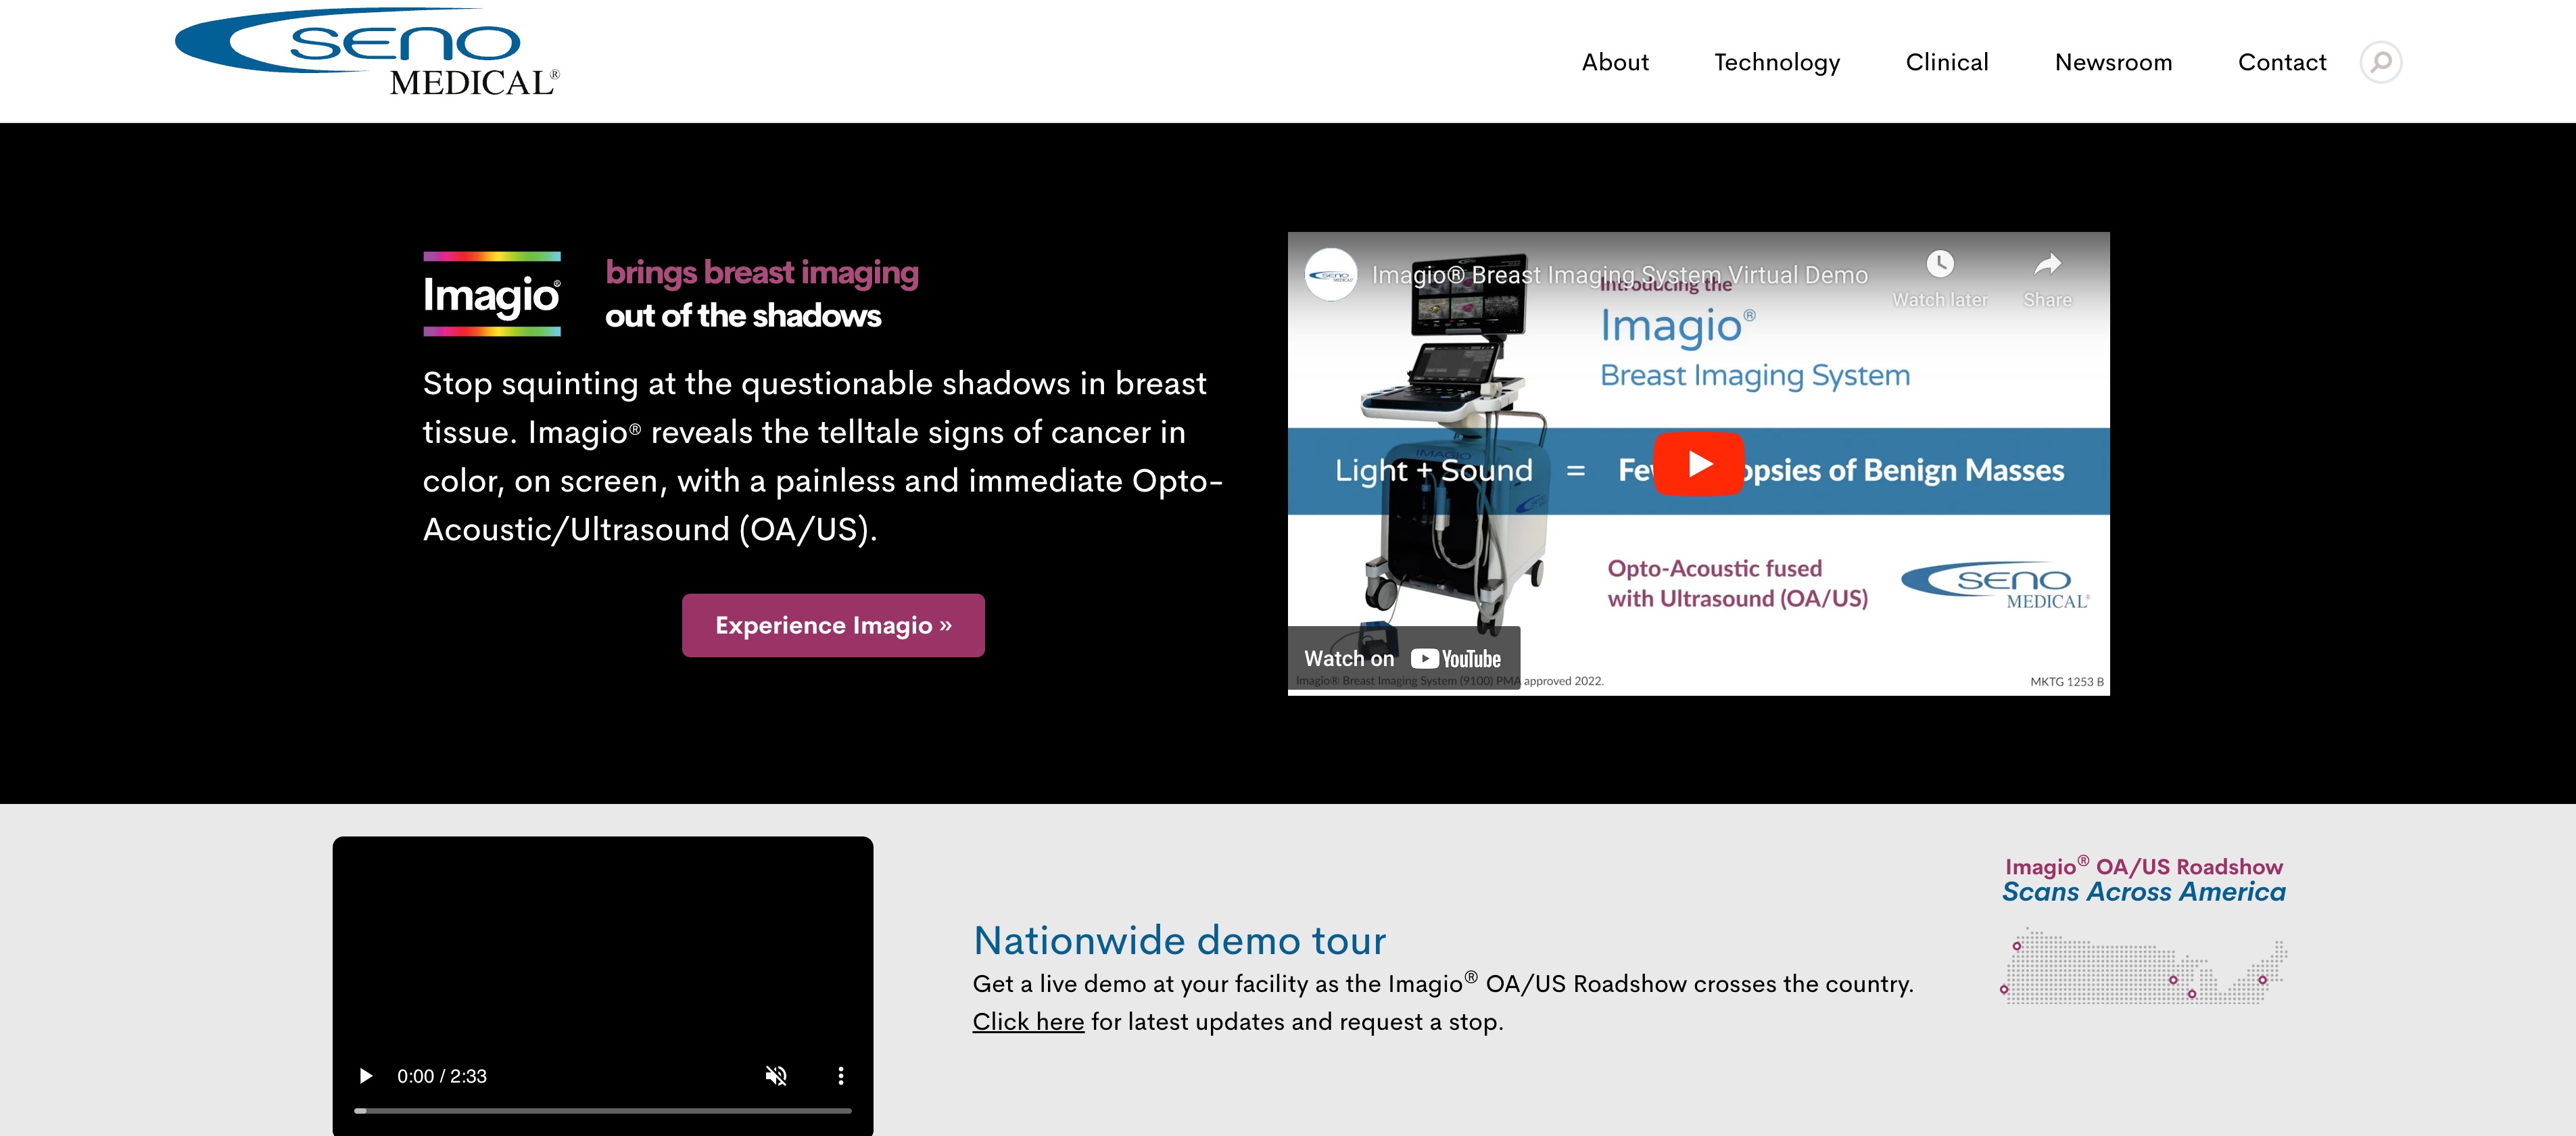This screenshot has height=1136, width=2576.
Task: Open the About menu
Action: click(x=1614, y=62)
